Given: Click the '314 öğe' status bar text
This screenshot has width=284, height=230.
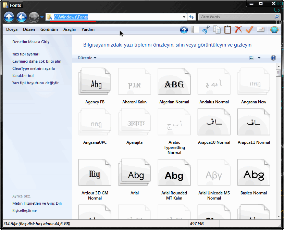Looking at the screenshot, I should pyautogui.click(x=37, y=224).
